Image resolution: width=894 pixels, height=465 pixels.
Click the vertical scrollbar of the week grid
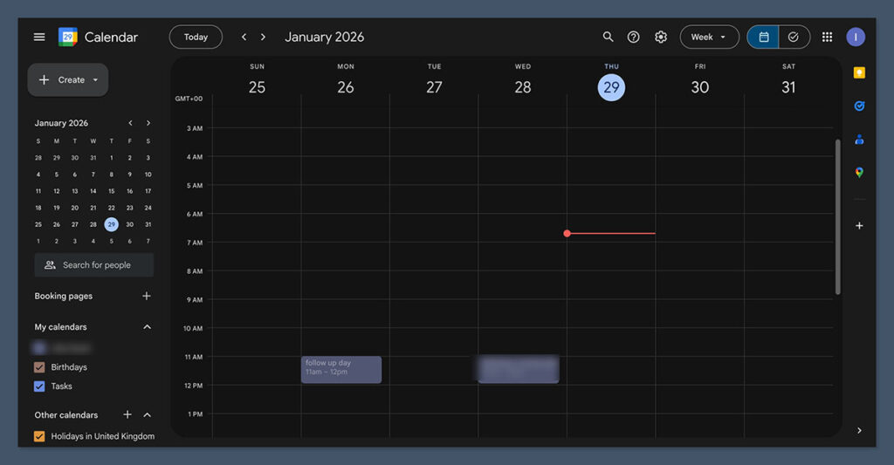click(837, 216)
